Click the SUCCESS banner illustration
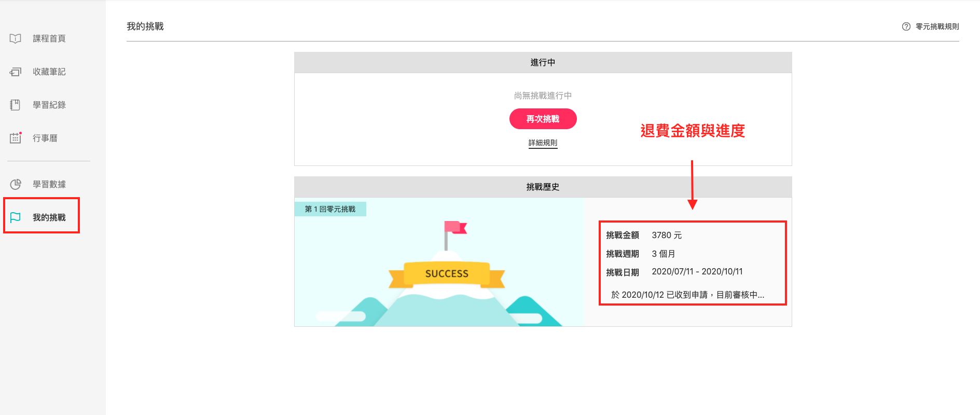The image size is (980, 415). (x=447, y=273)
